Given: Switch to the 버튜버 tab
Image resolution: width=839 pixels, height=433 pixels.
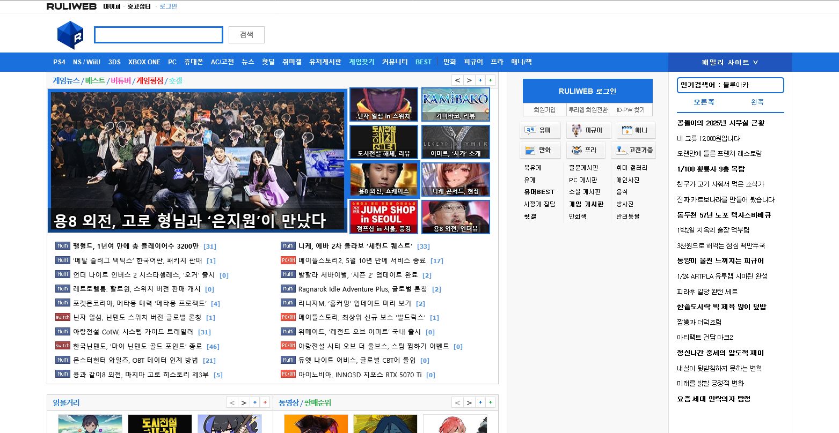Looking at the screenshot, I should [x=121, y=81].
